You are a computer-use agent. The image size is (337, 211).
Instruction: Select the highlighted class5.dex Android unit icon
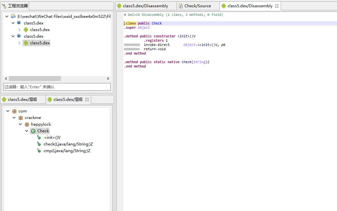26,43
